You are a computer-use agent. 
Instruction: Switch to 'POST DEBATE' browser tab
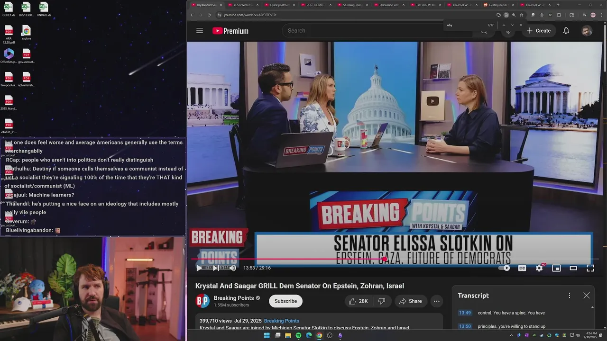[x=316, y=5]
